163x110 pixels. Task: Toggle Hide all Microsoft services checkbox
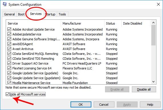click(x=7, y=94)
